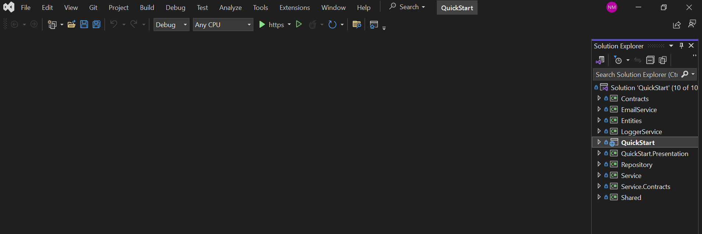
Task: Click Show All Files icon in Solution Explorer
Action: click(x=663, y=60)
